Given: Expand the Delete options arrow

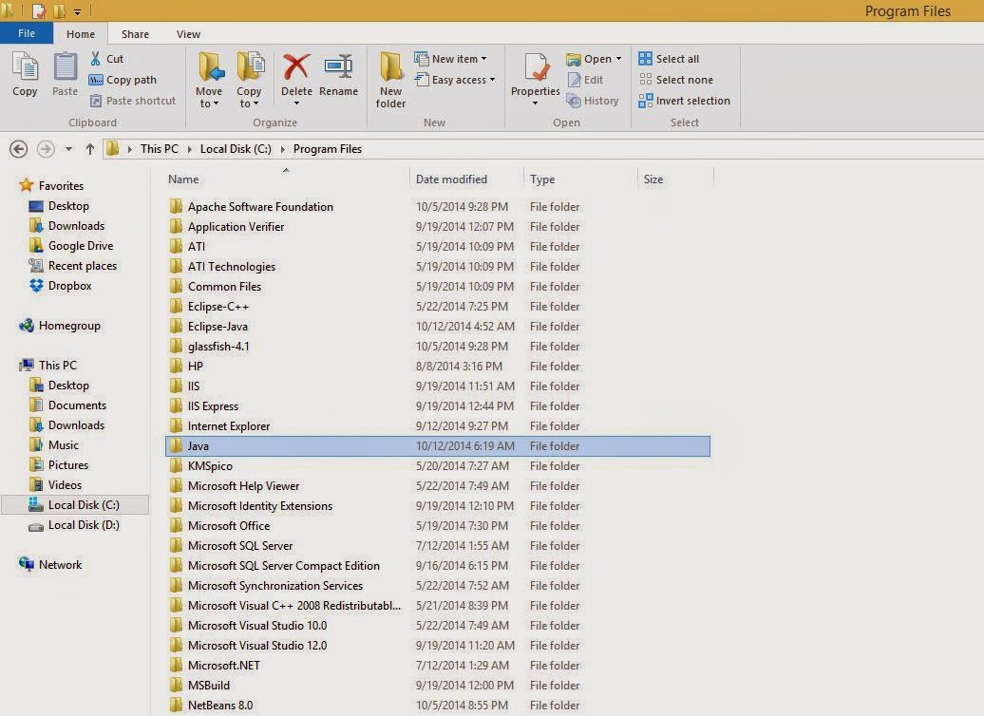Looking at the screenshot, I should pos(296,104).
